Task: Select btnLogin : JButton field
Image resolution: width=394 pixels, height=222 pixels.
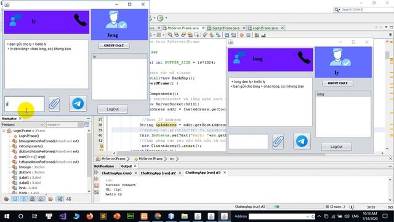Action: (x=31, y=167)
